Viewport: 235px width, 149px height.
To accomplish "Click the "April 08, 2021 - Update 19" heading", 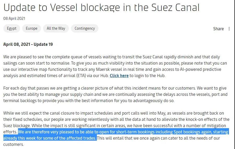I will [28, 44].
